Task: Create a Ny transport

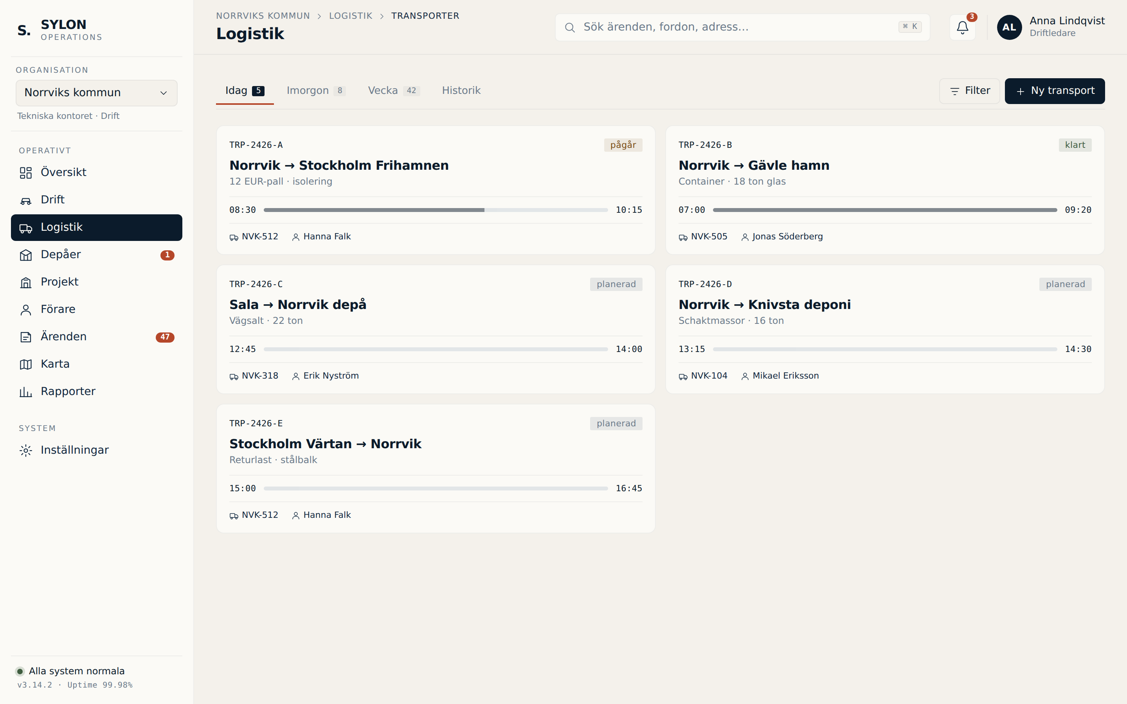Action: (1054, 91)
